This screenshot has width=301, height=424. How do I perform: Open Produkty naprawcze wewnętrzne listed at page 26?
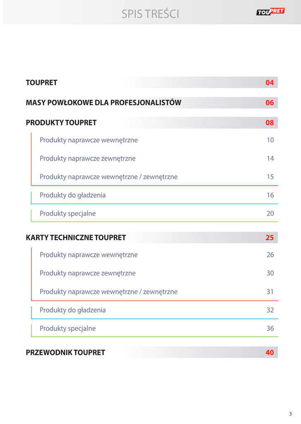88,255
